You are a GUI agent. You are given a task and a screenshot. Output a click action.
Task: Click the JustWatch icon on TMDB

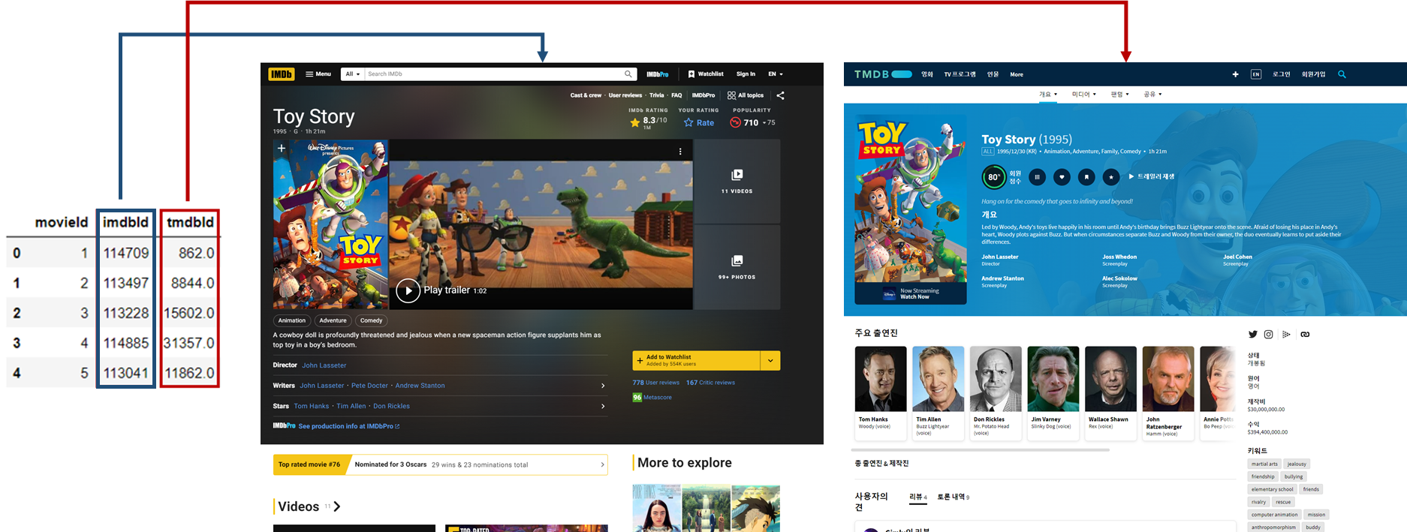coord(1286,335)
